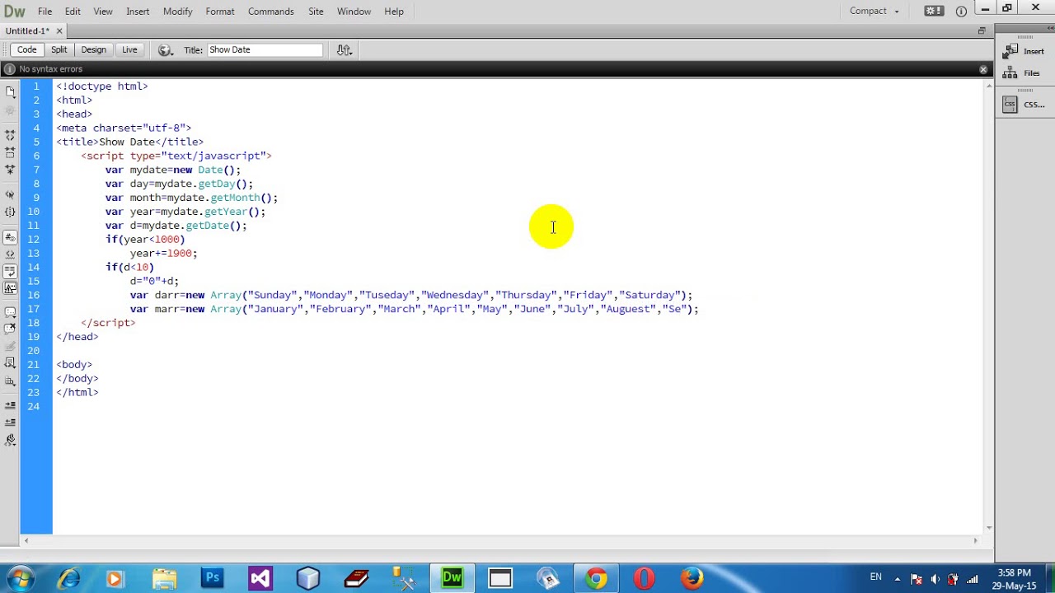Click Collapse Full Tag coding toolbar icon
This screenshot has height=593, width=1055.
coord(10,134)
